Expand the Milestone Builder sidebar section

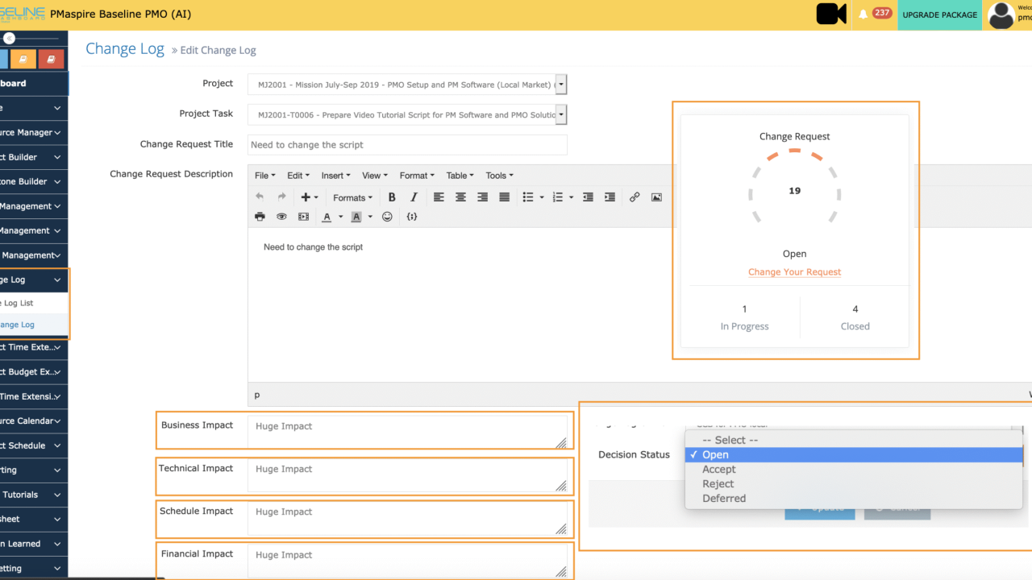[34, 181]
